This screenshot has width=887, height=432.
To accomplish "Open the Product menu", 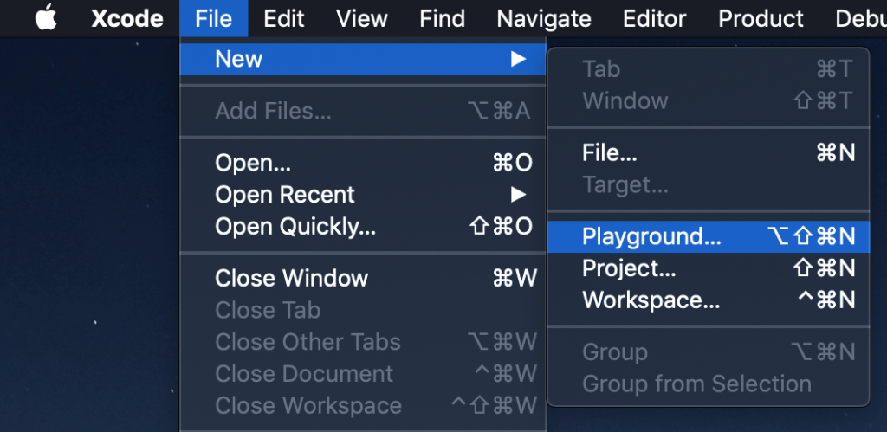I will tap(761, 19).
